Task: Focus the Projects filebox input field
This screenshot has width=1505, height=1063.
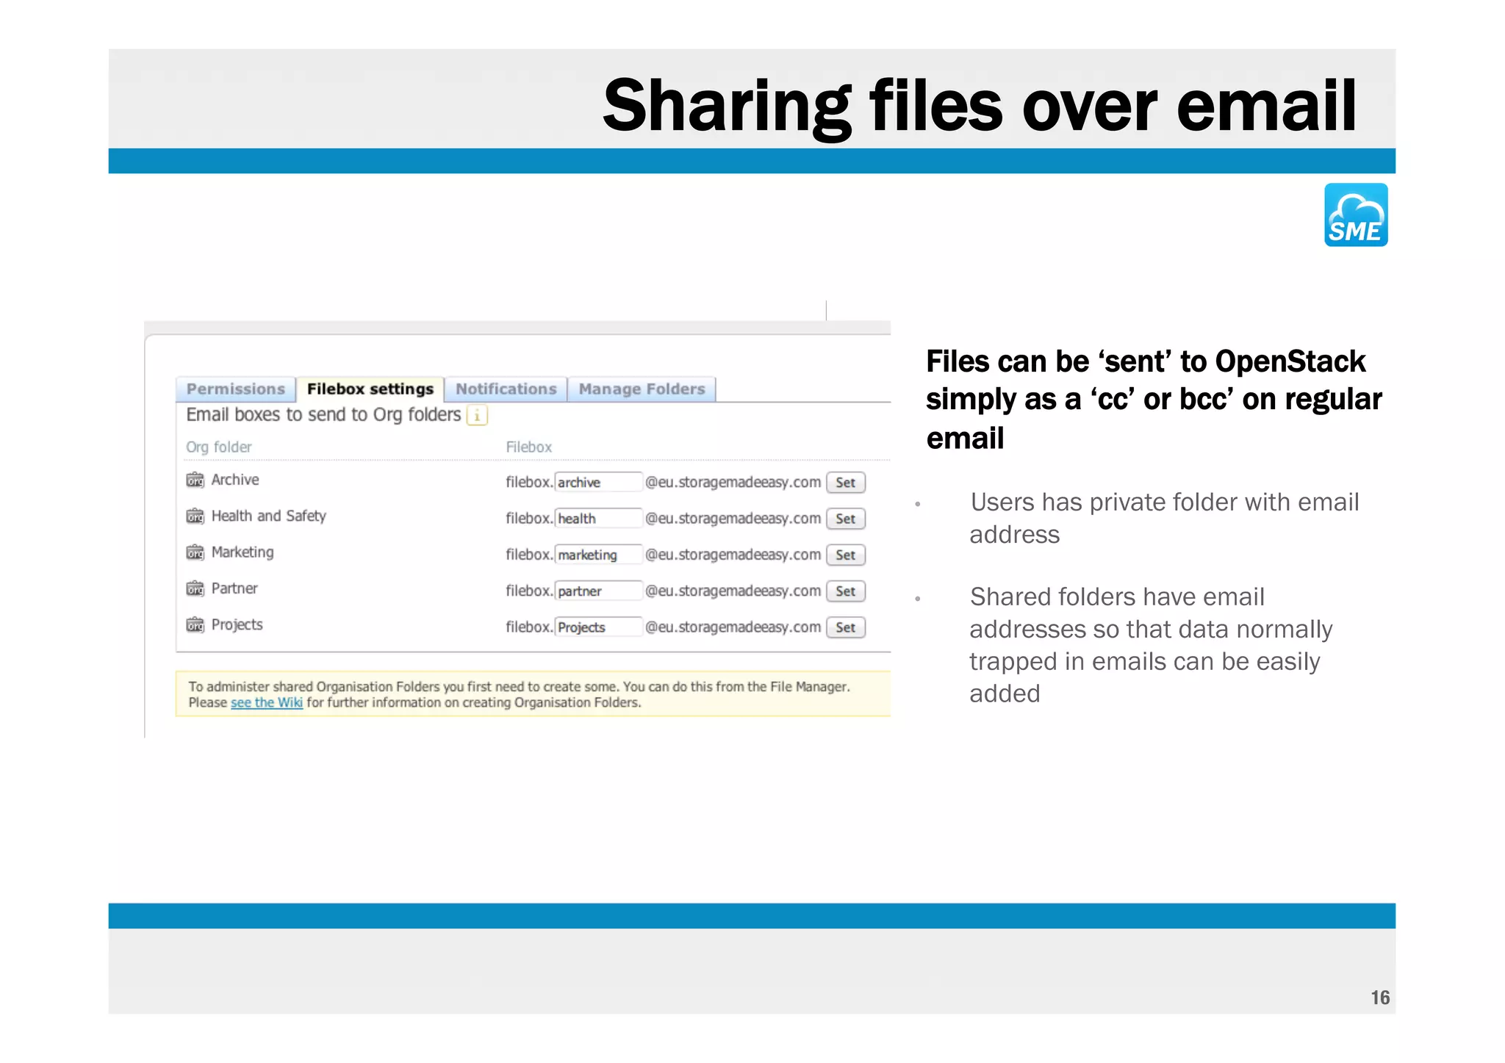Action: point(598,627)
